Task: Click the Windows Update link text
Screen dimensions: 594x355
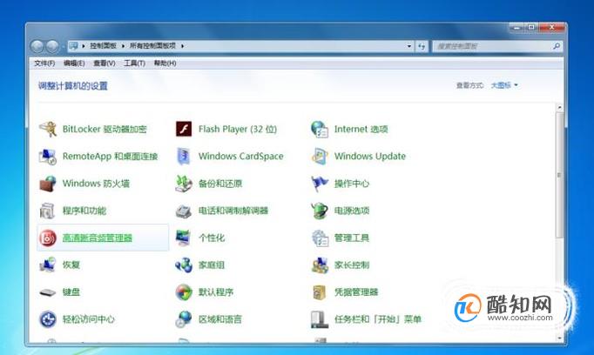Action: pyautogui.click(x=370, y=157)
